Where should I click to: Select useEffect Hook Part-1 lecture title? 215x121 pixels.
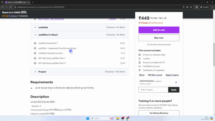pos(48,43)
